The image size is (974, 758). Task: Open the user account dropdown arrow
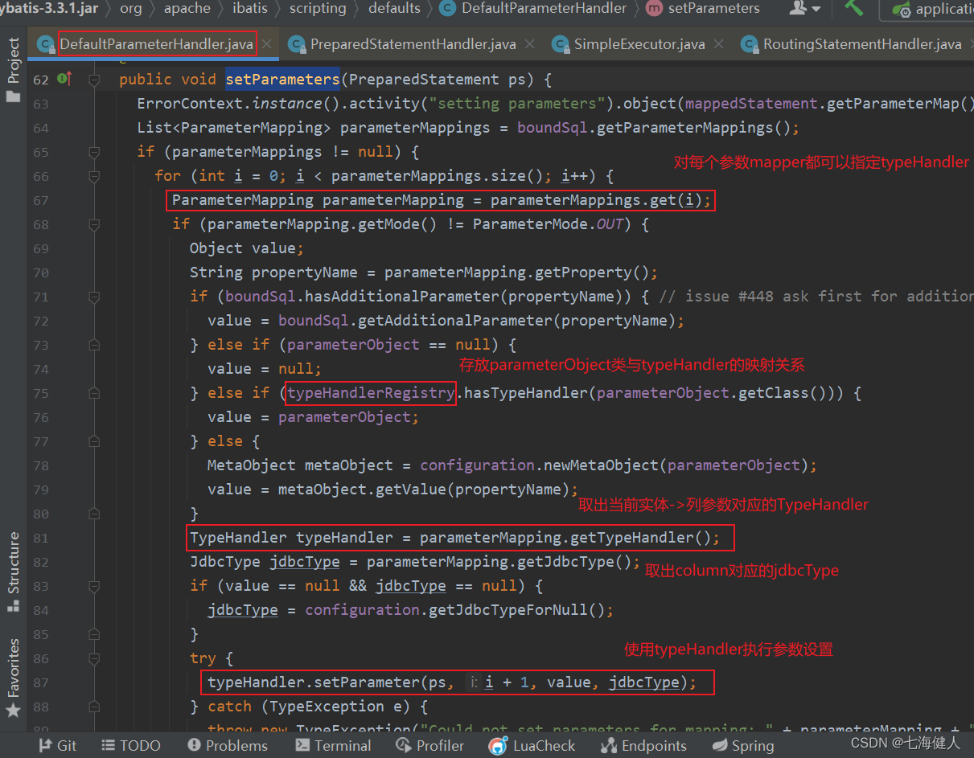pos(815,10)
